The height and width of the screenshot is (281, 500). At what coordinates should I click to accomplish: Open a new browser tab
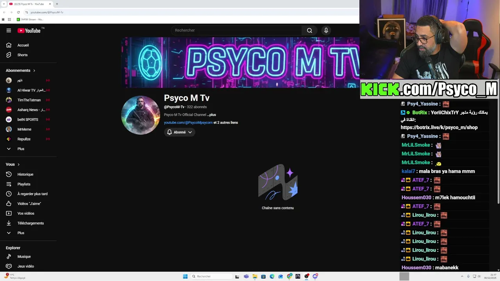click(x=57, y=4)
